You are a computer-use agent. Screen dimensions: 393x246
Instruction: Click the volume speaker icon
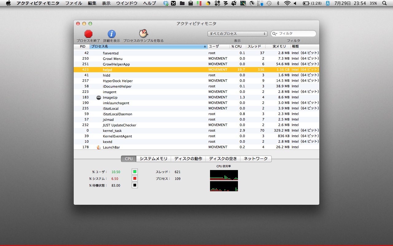(295, 3)
